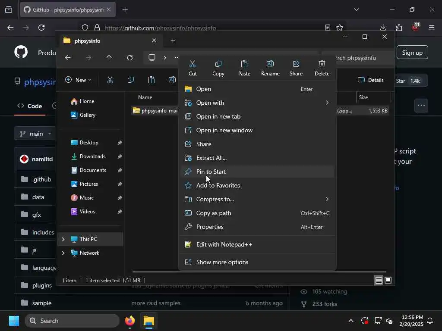Image resolution: width=442 pixels, height=331 pixels.
Task: Open the Windows Start menu
Action: pyautogui.click(x=14, y=321)
